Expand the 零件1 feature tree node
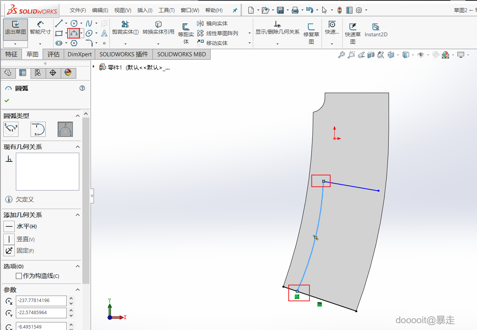The image size is (477, 330). click(94, 67)
